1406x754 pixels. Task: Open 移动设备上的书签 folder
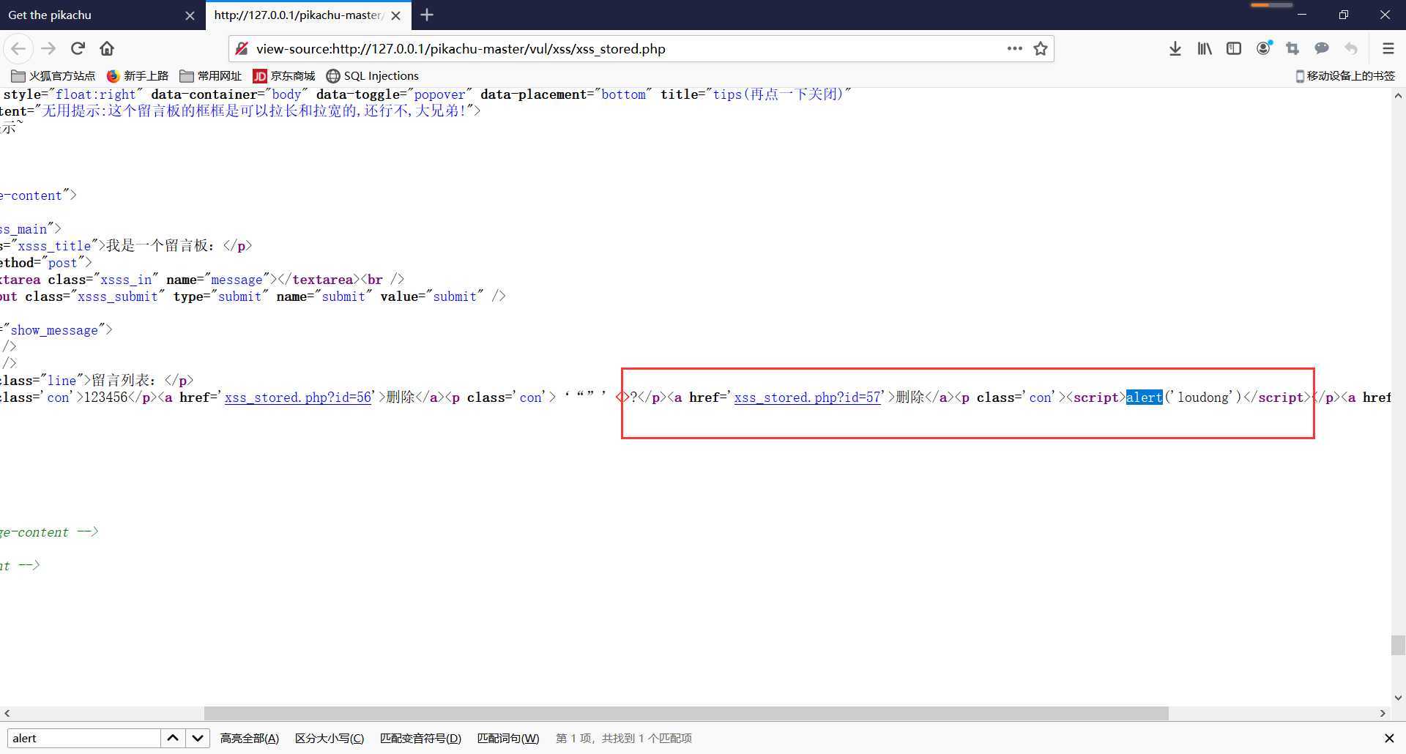point(1345,76)
